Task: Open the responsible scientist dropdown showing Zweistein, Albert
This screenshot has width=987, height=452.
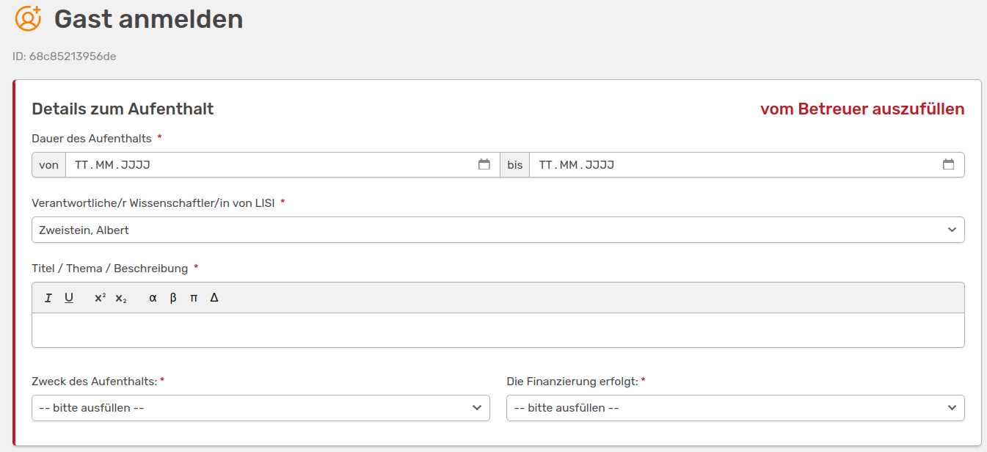Action: (x=498, y=230)
